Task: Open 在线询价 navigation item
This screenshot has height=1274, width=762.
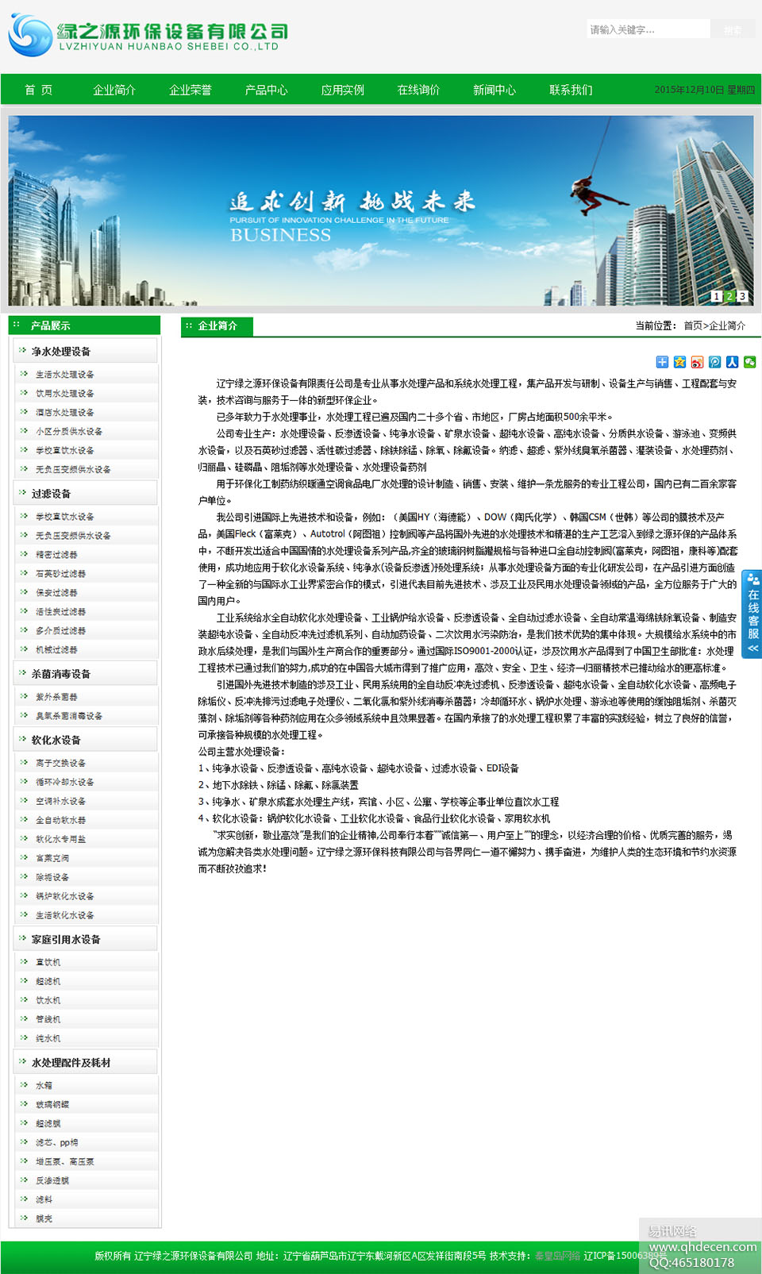Action: 418,90
